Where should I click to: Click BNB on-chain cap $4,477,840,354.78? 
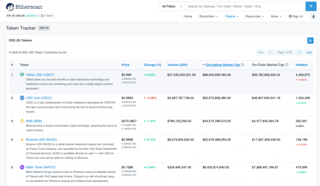click(265, 121)
